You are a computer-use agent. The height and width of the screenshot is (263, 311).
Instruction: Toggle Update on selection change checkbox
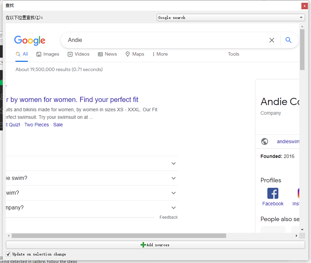[8, 254]
